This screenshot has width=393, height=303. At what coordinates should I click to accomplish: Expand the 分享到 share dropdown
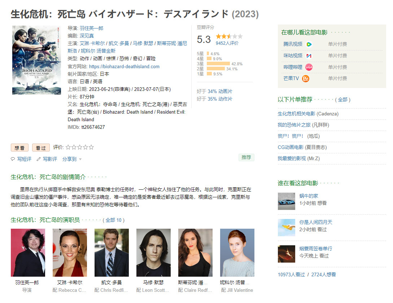(72, 159)
